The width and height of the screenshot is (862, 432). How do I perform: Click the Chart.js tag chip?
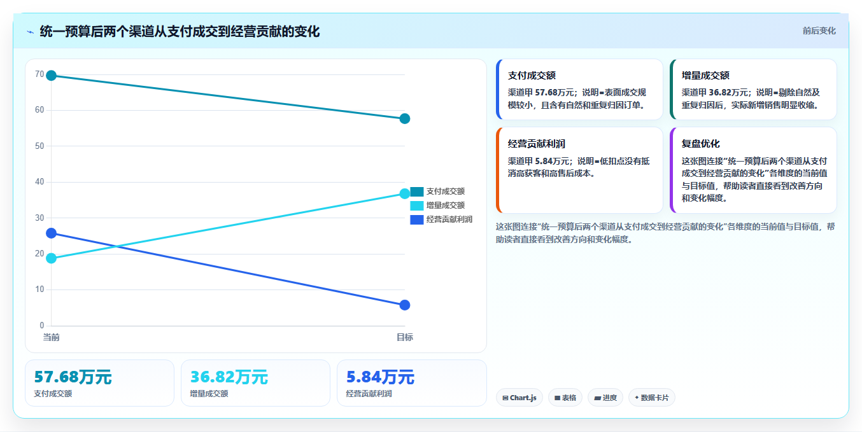pos(519,398)
